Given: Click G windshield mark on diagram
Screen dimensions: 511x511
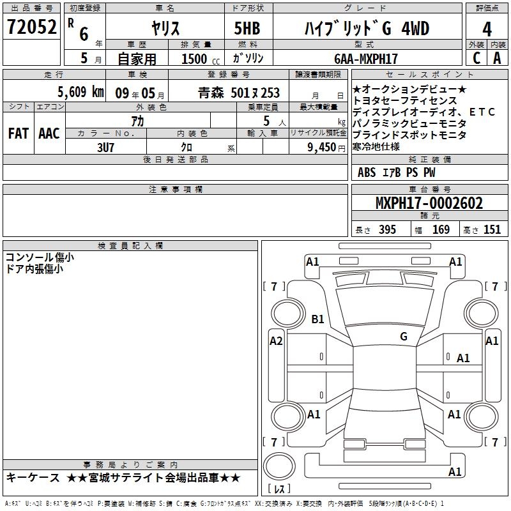Looking at the screenshot, I should click(404, 336).
